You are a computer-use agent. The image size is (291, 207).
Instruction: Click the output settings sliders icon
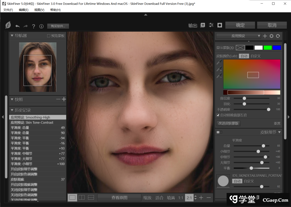coord(211,25)
